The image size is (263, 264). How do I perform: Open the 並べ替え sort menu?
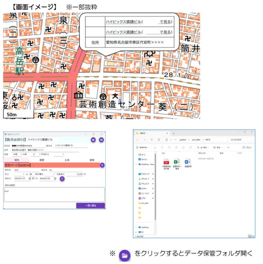coord(203,147)
